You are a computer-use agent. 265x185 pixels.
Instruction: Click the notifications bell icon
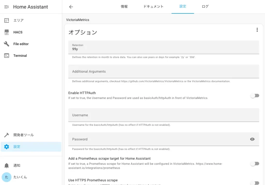click(x=6, y=165)
